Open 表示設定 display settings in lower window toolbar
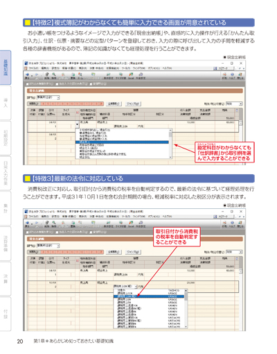Image resolution: width=277 pixels, height=354 pixels. tap(108, 224)
